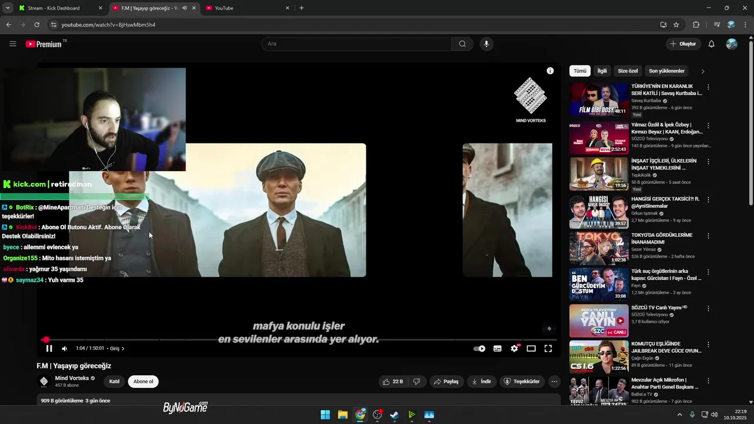Image resolution: width=754 pixels, height=424 pixels.
Task: Open the YouTube hamburger guide menu
Action: tap(13, 44)
